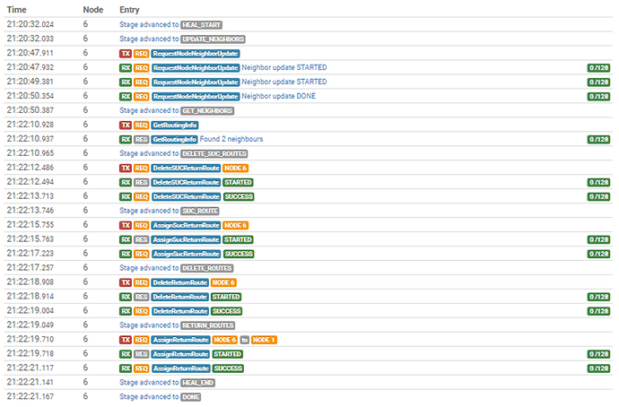Click the RETURN_ROUTES stage badge
This screenshot has width=619, height=407.
coord(207,325)
